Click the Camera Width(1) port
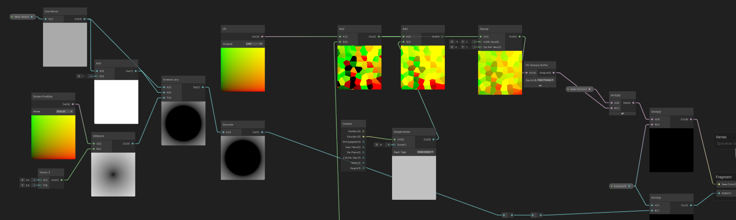 [x=363, y=163]
